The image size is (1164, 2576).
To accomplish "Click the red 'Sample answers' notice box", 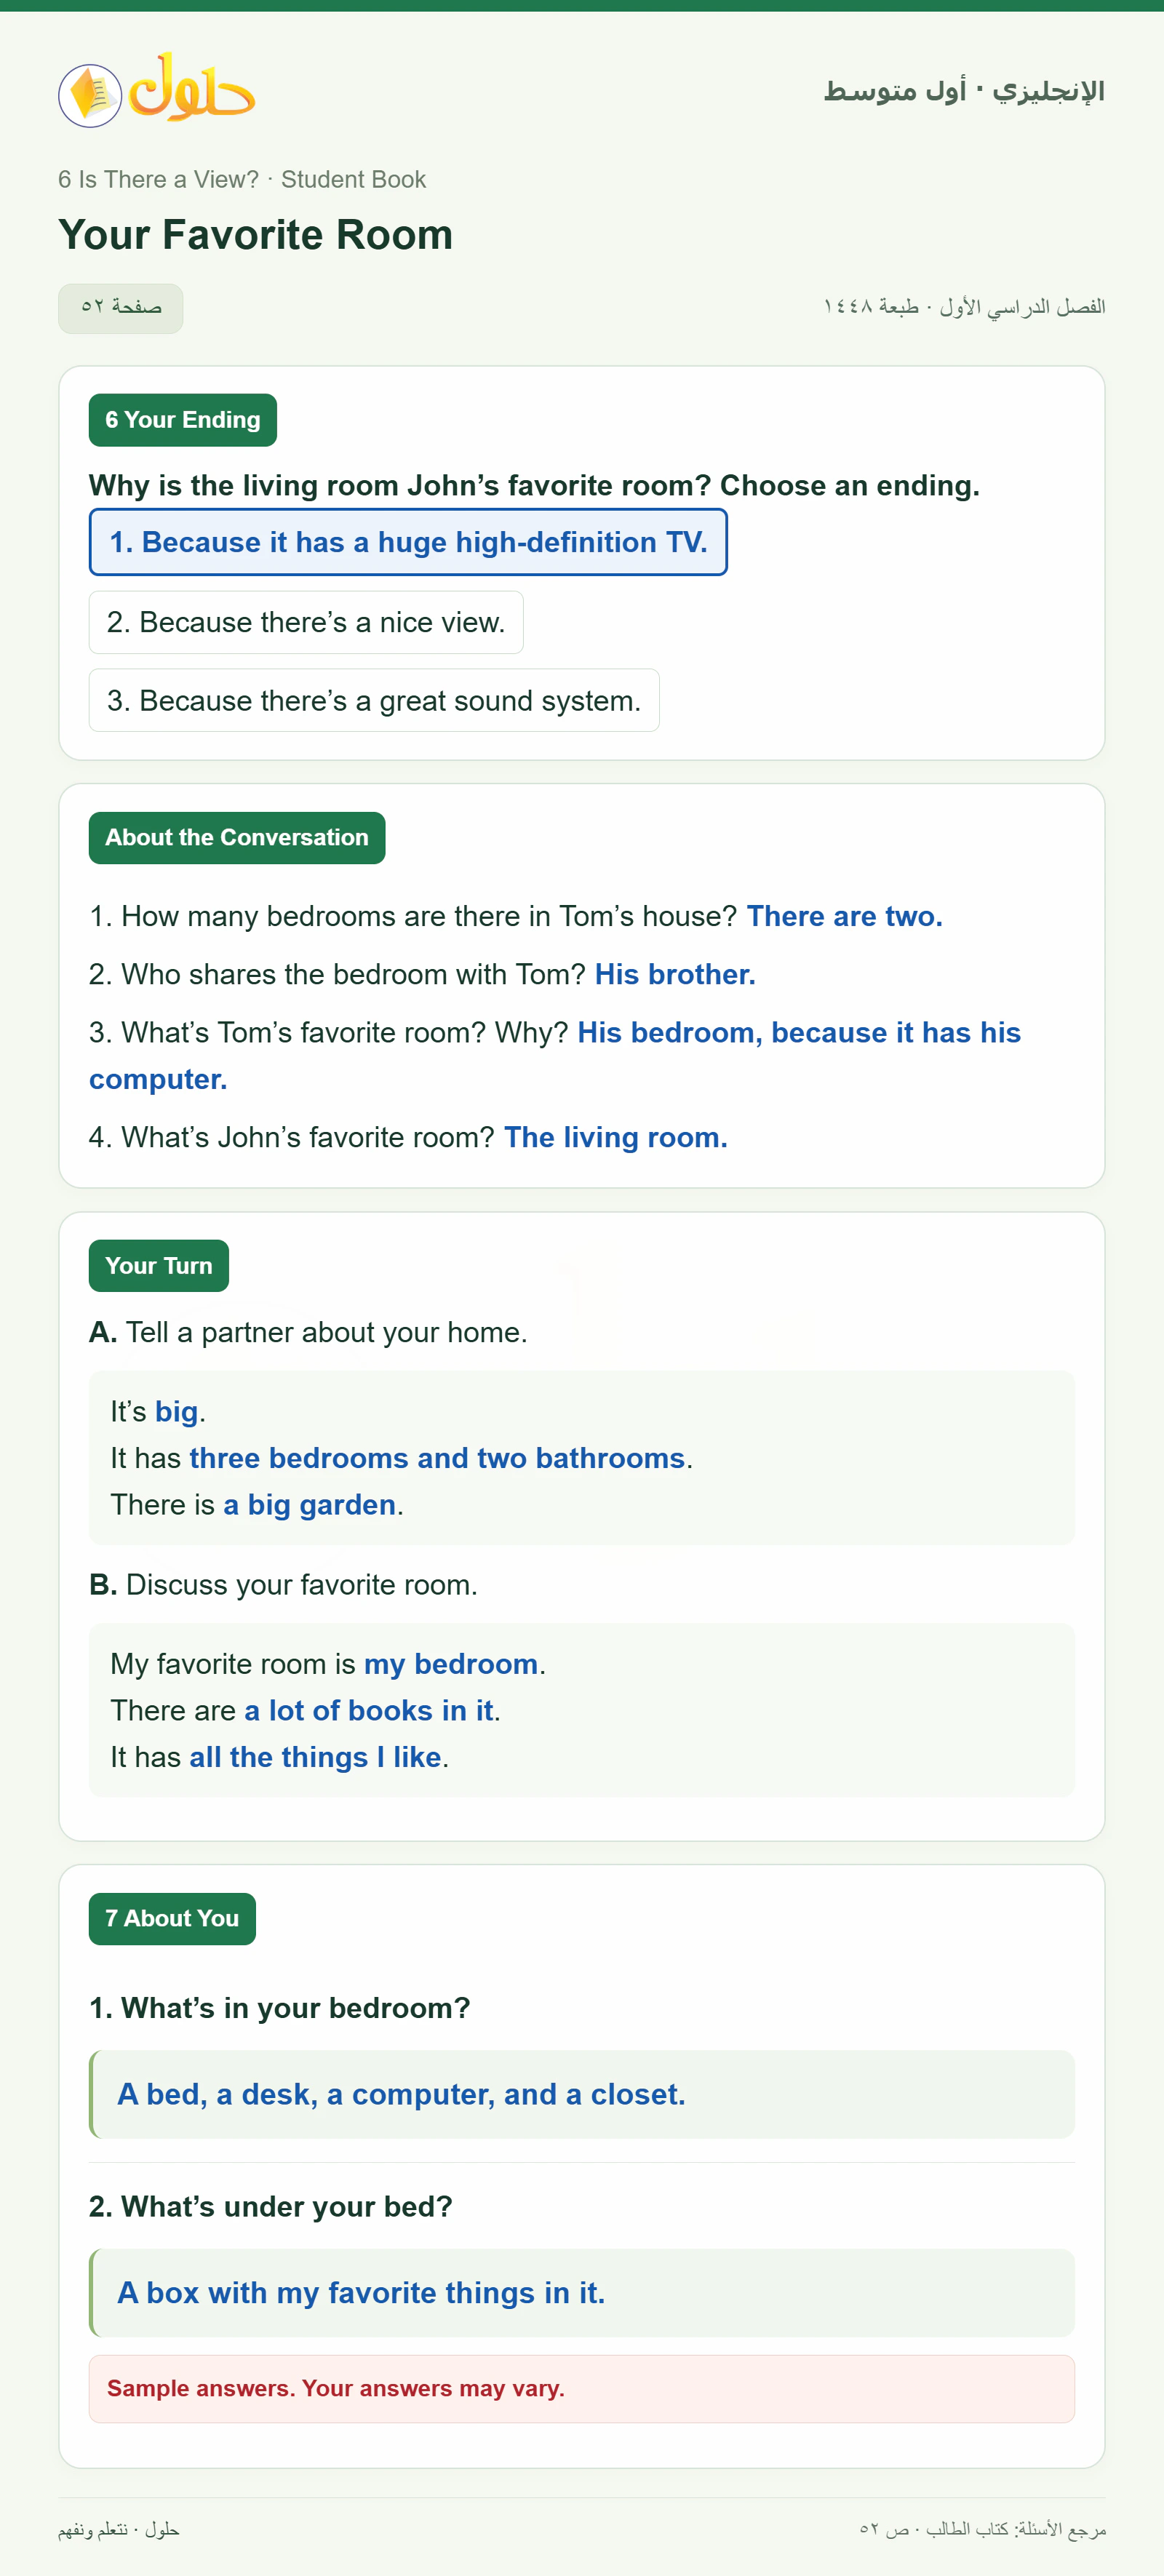I will point(582,2389).
